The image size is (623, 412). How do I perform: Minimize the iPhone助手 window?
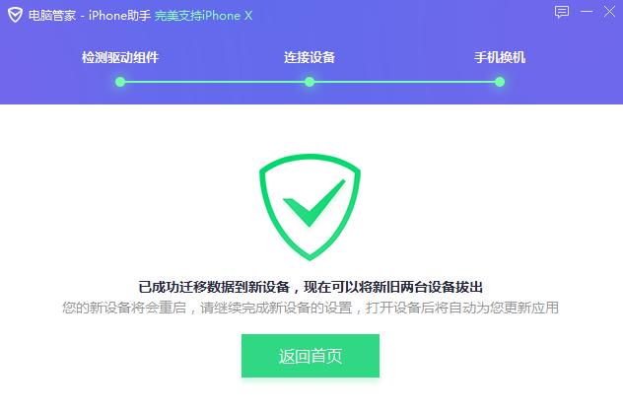tap(587, 12)
